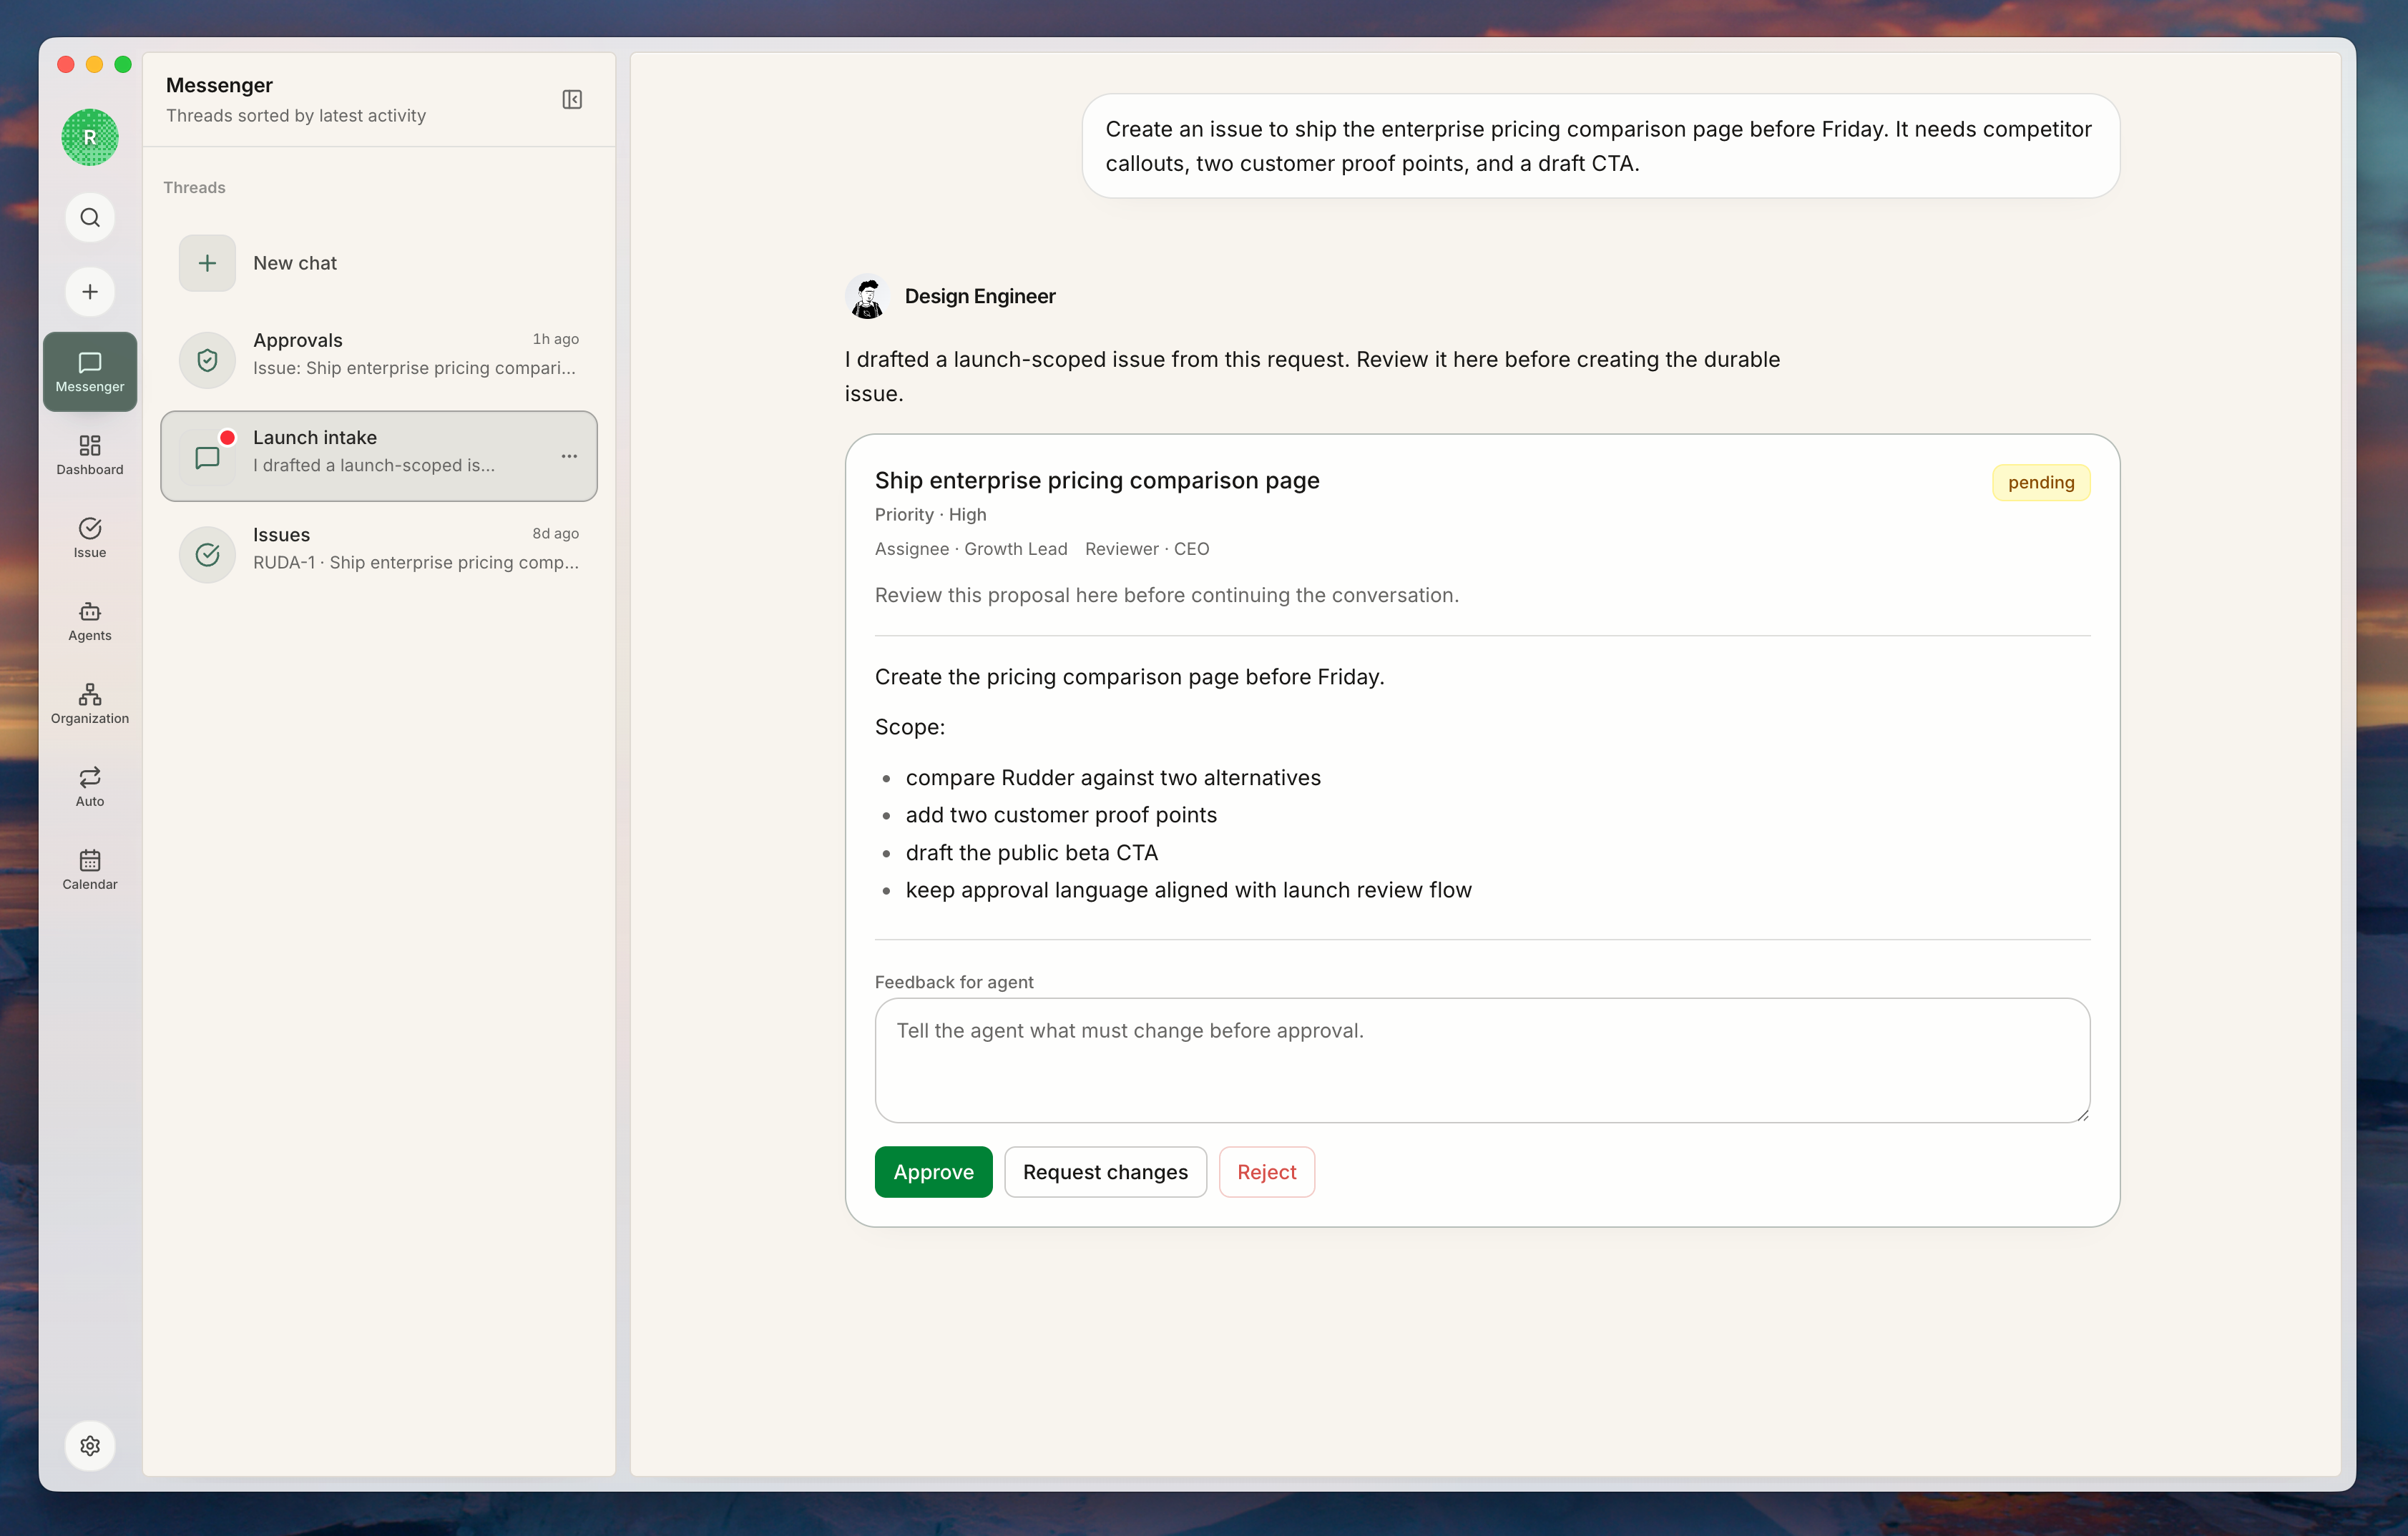Click 'Assignee · Growth Lead' text

pos(971,548)
